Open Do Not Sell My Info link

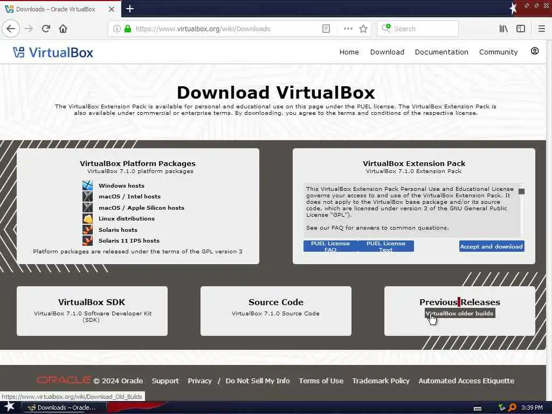[x=257, y=381]
